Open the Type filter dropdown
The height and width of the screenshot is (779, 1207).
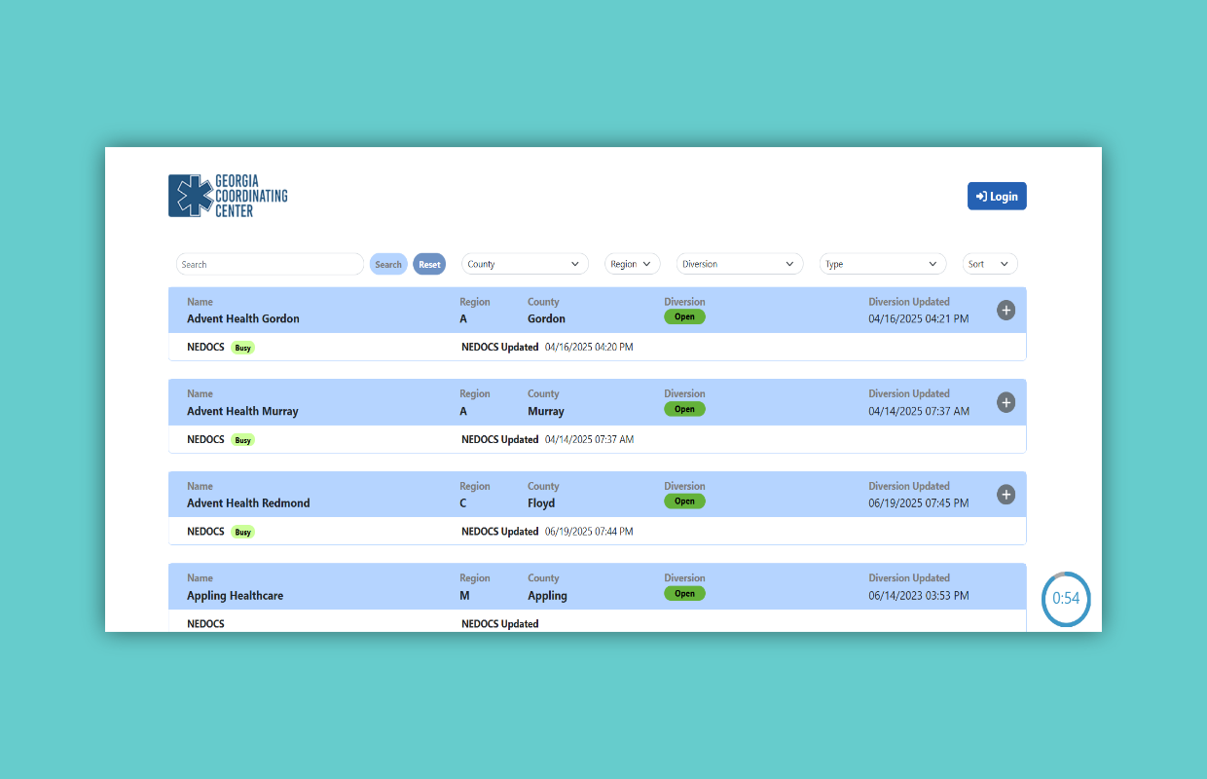tap(882, 264)
